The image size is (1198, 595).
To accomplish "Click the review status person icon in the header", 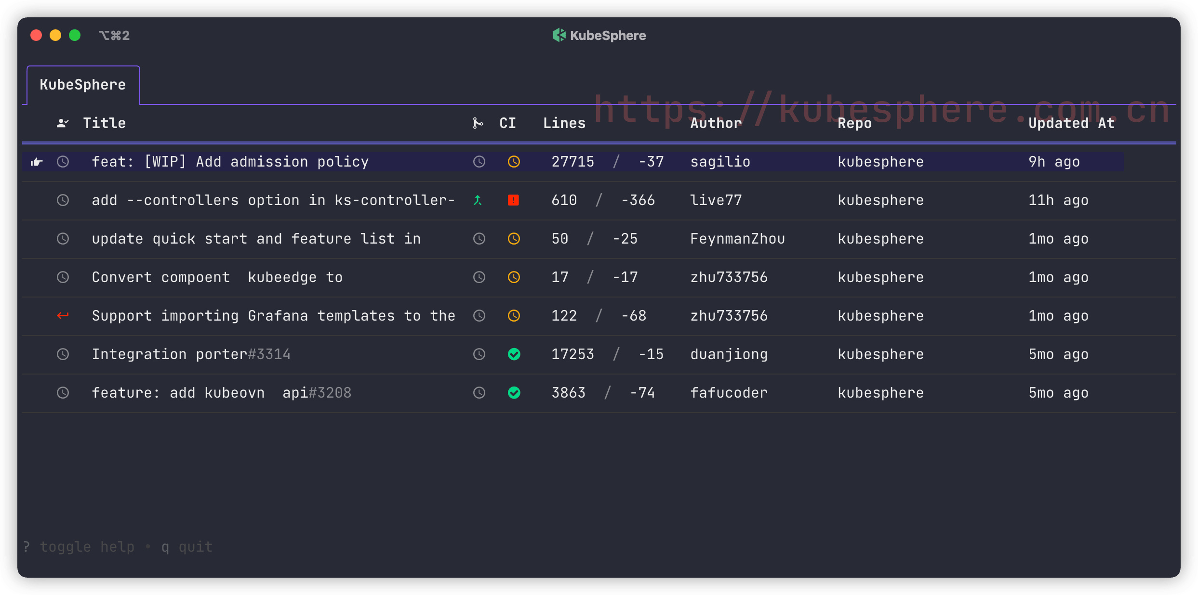I will coord(63,123).
